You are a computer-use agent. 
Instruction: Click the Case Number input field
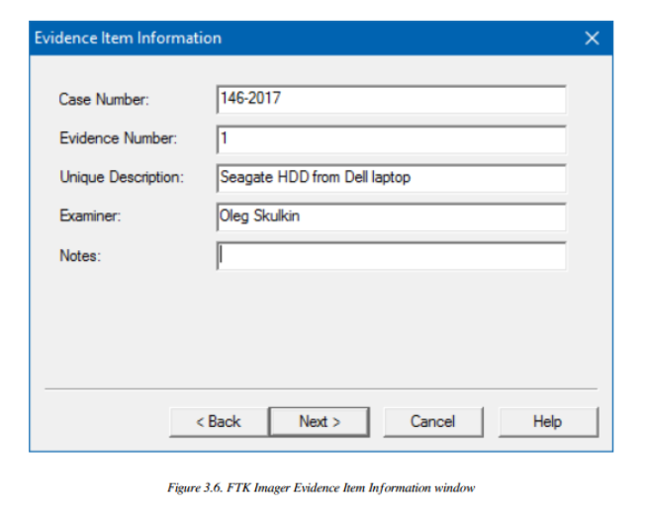[x=391, y=100]
